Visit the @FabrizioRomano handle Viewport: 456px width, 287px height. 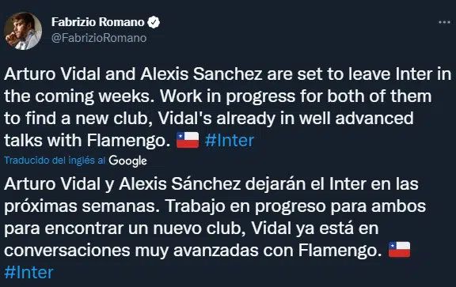(99, 38)
